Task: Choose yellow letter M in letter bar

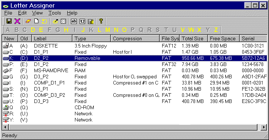Action: coord(108,30)
